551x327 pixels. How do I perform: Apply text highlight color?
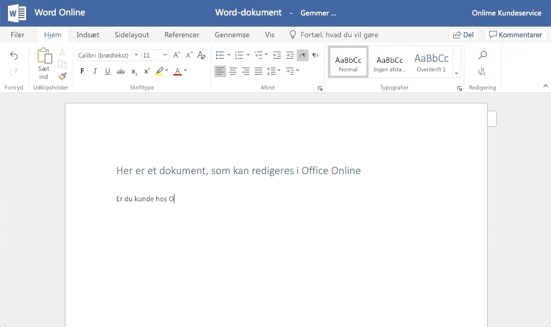159,71
